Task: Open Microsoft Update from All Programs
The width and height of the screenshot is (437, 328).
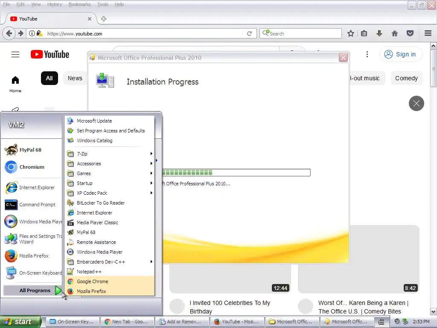Action: pos(110,121)
